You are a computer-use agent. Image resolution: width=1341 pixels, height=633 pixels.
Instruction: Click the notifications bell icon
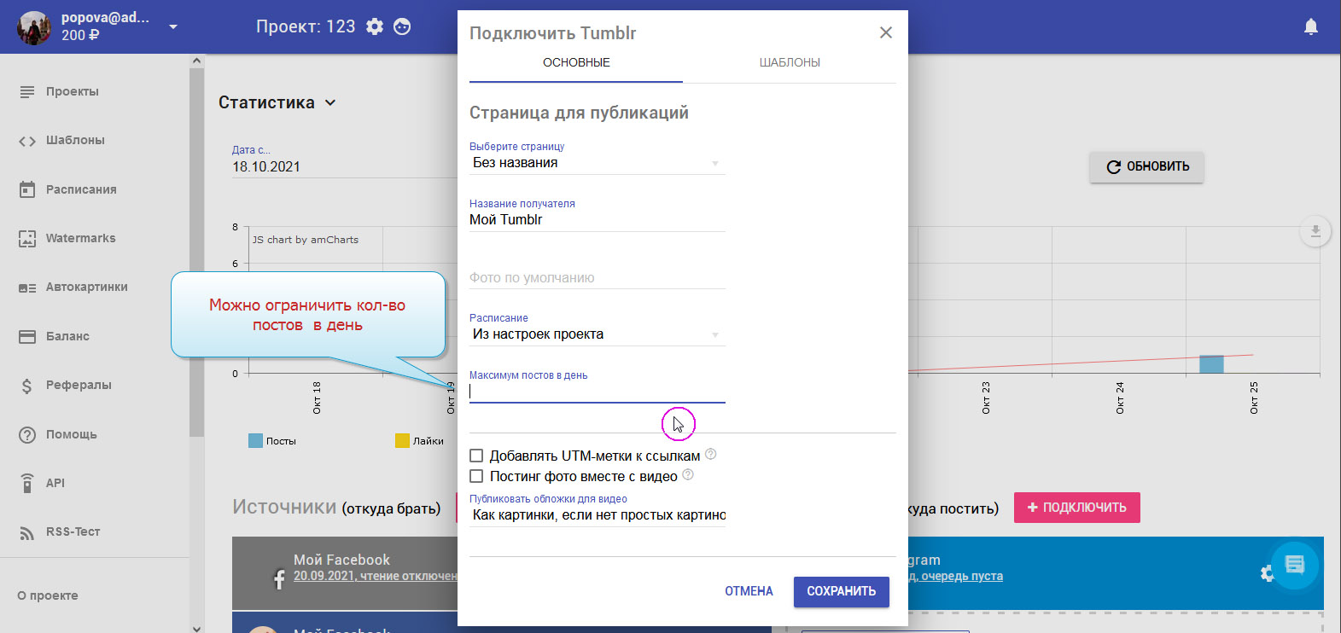1310,27
